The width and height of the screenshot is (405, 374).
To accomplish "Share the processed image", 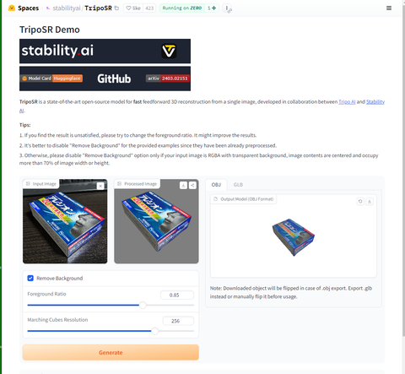I will (192, 185).
